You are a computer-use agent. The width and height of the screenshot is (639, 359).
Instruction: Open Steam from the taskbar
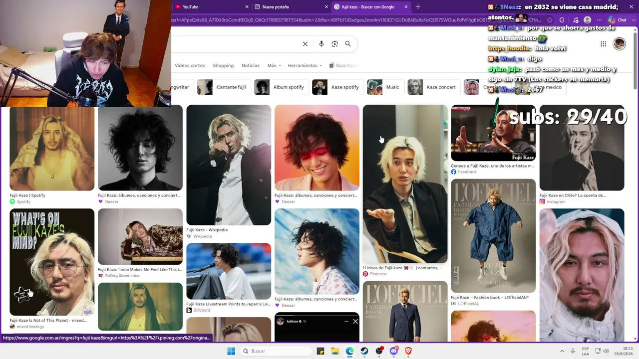(364, 351)
